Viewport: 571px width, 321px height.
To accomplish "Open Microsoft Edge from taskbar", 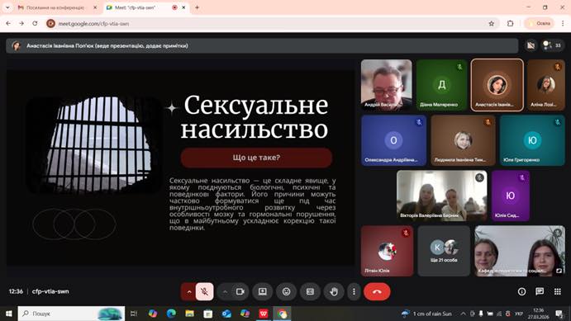I will (171, 314).
